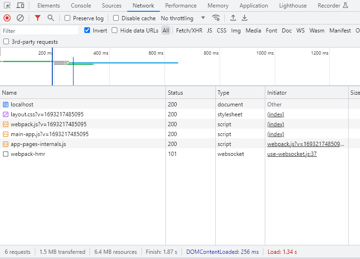Open network conditions wifi icon
The height and width of the screenshot is (259, 360).
pos(216,18)
